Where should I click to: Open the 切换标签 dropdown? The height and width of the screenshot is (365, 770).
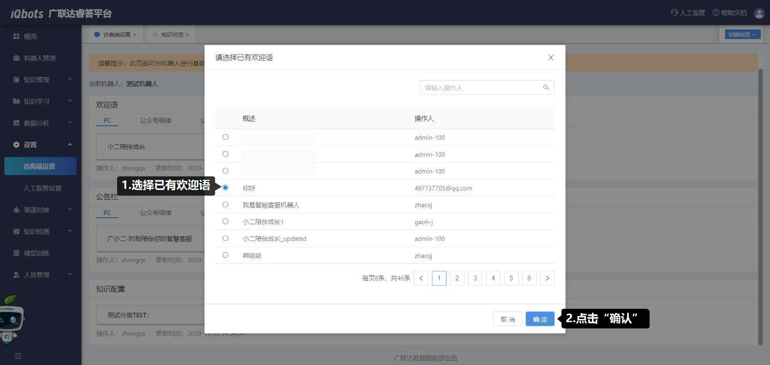coord(743,35)
